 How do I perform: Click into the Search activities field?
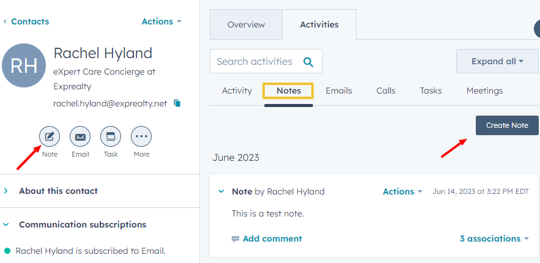(x=254, y=62)
